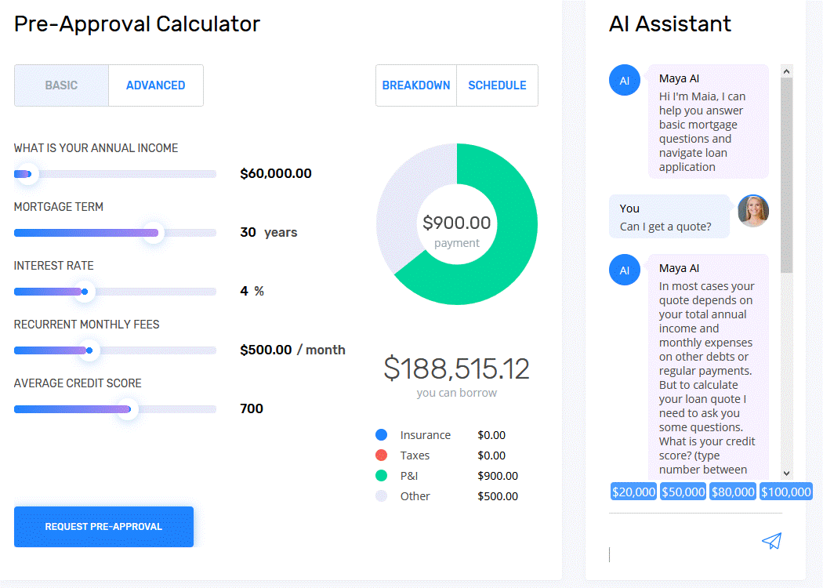Open the SCHEDULE view
The height and width of the screenshot is (588, 823).
click(497, 85)
